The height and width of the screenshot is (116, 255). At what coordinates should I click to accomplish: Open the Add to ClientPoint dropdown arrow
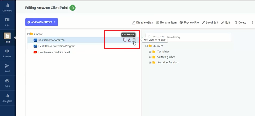pyautogui.click(x=55, y=22)
